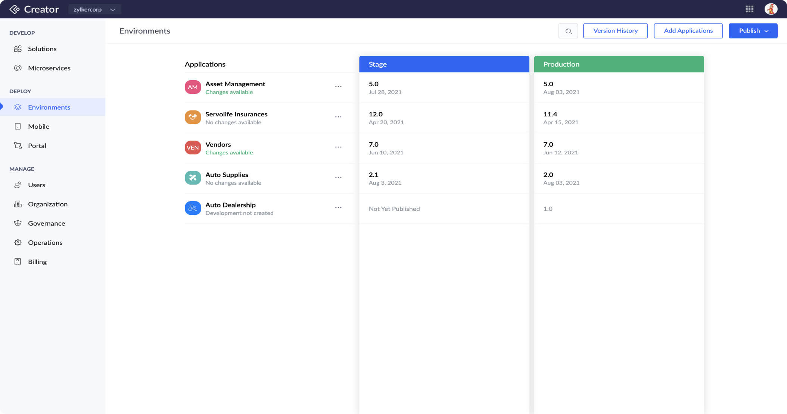Open the apps grid launcher icon
Screen dimensions: 787x414
(749, 9)
